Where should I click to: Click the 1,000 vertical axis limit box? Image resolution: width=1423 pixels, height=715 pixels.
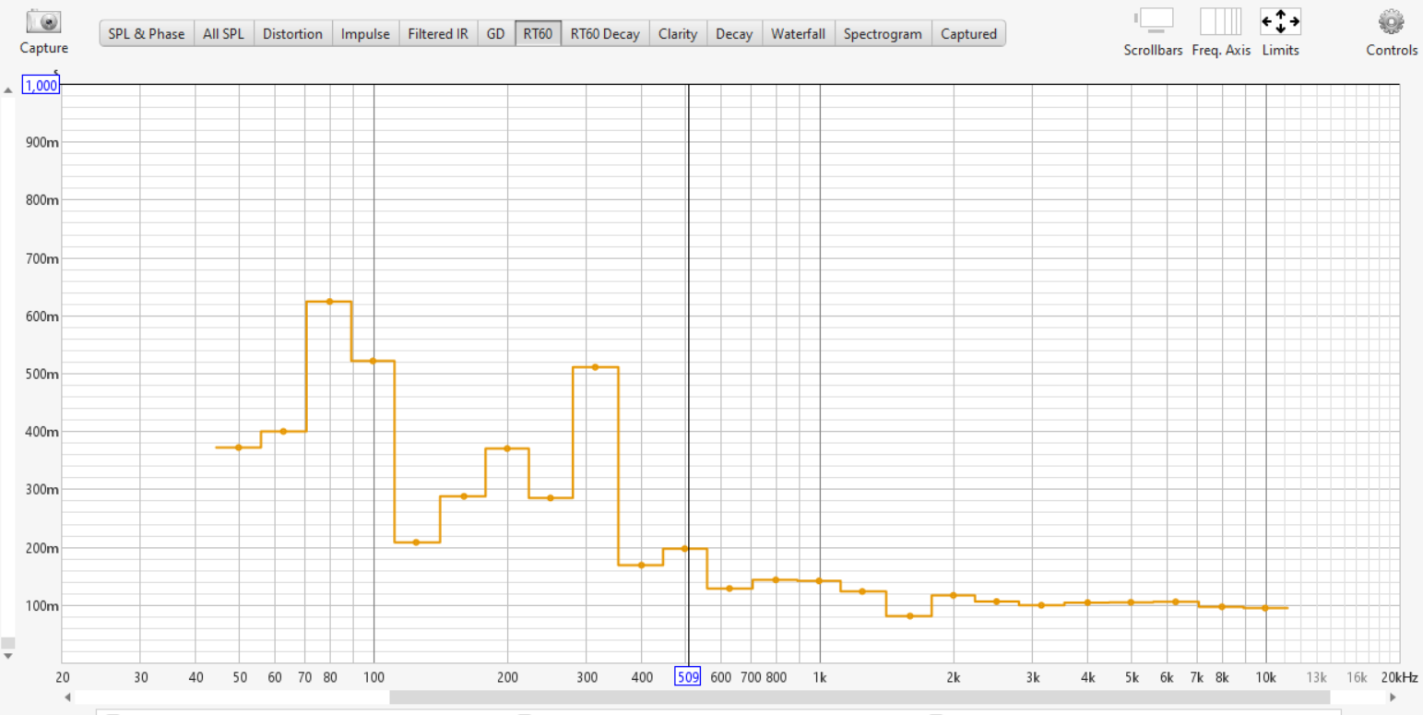pyautogui.click(x=41, y=86)
